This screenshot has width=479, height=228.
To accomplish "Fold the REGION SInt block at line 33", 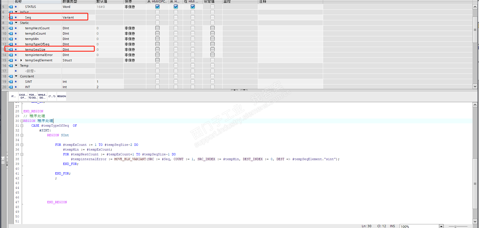I will 22,135.
